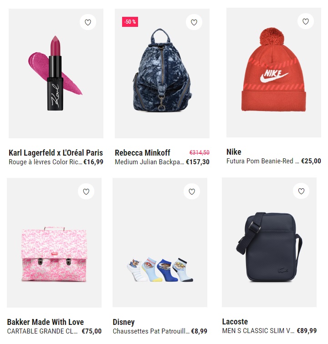Heart the Disney Pat Patrouille socks

point(192,192)
